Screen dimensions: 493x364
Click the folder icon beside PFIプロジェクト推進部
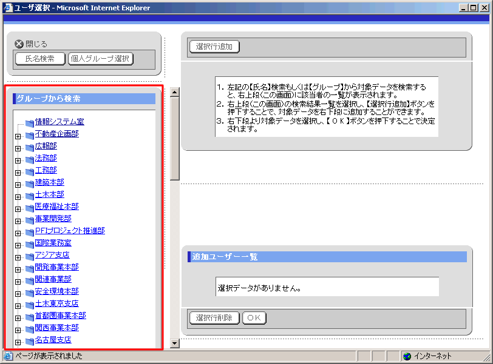coord(30,233)
